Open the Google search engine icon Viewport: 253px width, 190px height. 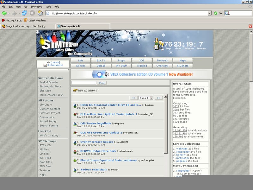coord(227,13)
